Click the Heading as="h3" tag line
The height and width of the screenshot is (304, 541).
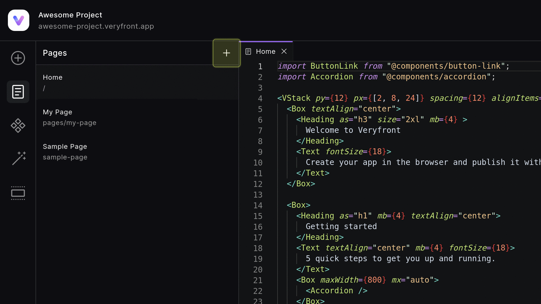coord(382,119)
